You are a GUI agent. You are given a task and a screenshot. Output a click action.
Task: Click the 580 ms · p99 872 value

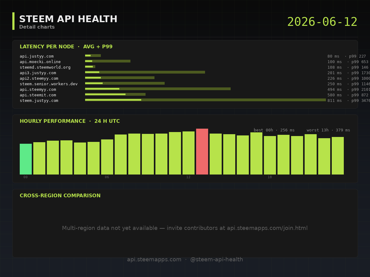point(348,95)
